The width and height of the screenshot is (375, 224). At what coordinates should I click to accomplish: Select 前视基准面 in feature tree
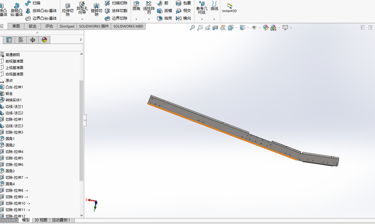coord(14,61)
